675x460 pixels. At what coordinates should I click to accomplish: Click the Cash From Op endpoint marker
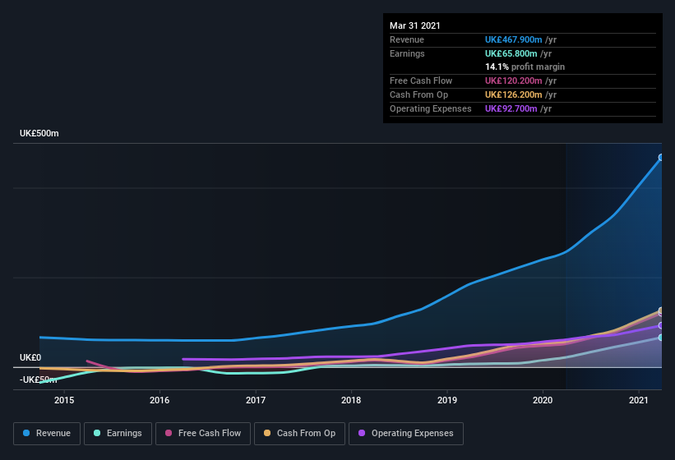pyautogui.click(x=661, y=310)
